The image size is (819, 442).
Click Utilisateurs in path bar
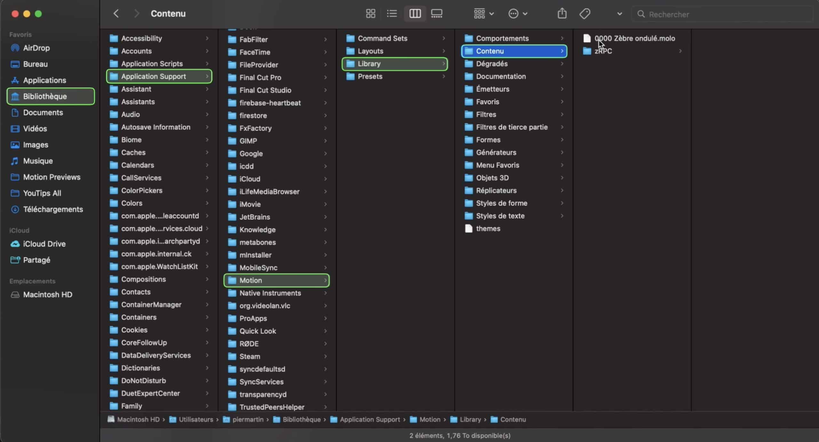coord(191,419)
